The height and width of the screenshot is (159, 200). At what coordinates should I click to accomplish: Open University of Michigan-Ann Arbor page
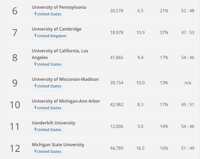(66, 101)
